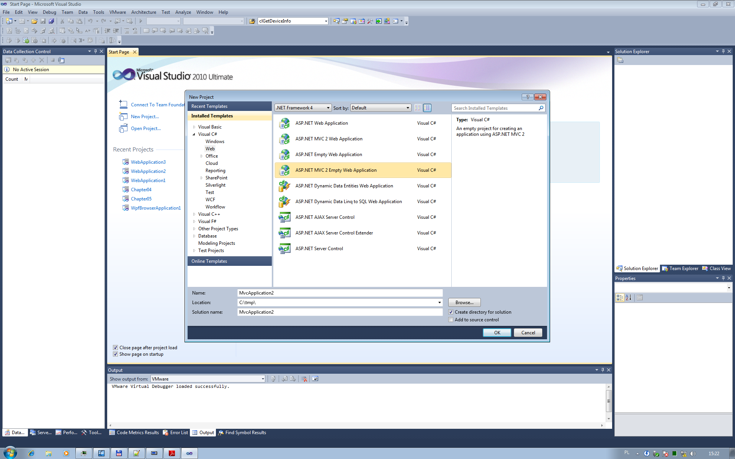Click the Copy toolbar icon
735x459 pixels.
[x=70, y=21]
